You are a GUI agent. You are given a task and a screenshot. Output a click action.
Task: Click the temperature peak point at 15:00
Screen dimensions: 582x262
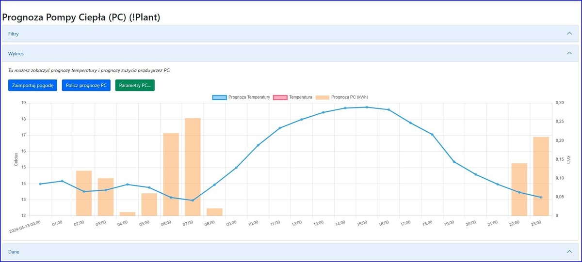[367, 107]
